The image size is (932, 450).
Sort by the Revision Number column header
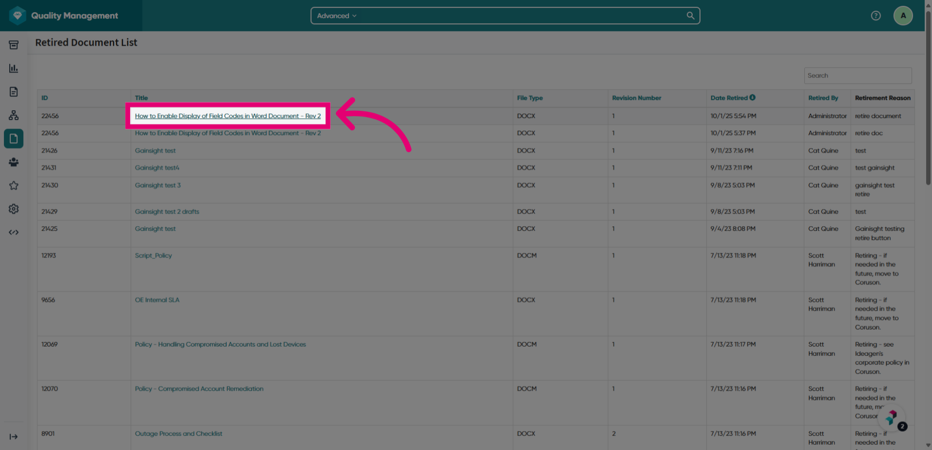click(636, 98)
